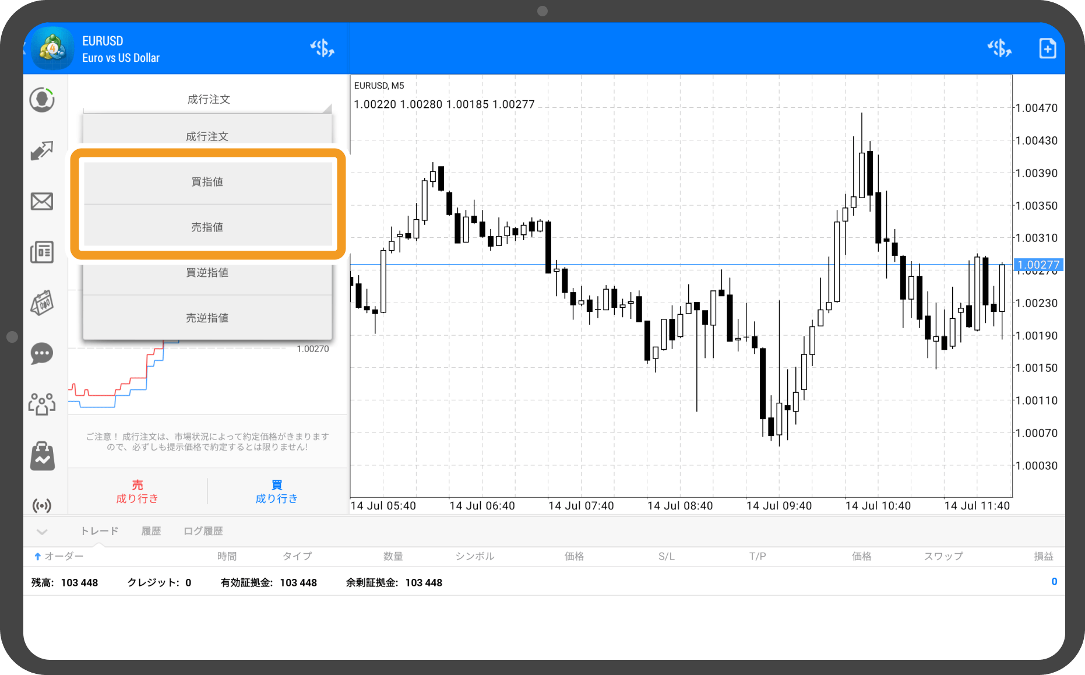Click the クレジット: 0 credit text

click(x=159, y=583)
